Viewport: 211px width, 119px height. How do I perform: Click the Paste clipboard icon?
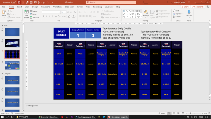(x=4, y=12)
